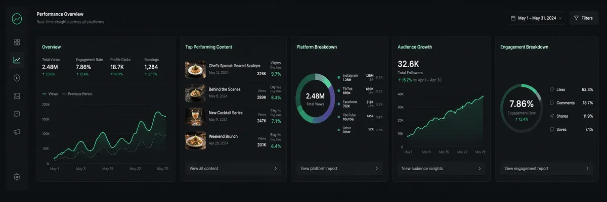This screenshot has width=607, height=202.
Task: Open the messages chat bubble sidebar icon
Action: (x=17, y=114)
